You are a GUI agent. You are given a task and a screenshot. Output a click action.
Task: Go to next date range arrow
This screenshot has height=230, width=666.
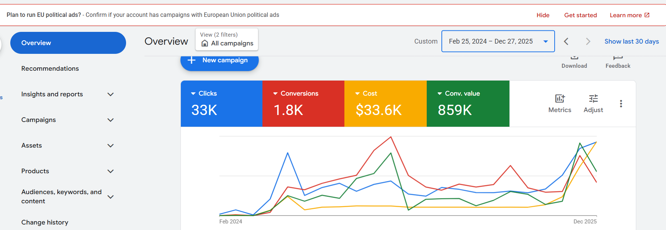588,41
